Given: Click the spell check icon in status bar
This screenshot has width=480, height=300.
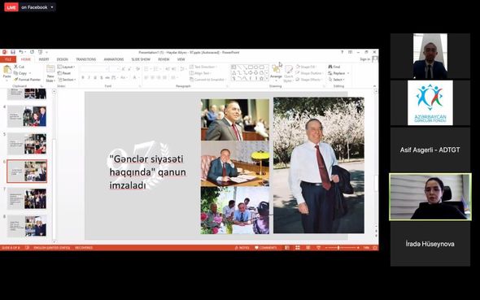Looking at the screenshot, I should click(27, 248).
